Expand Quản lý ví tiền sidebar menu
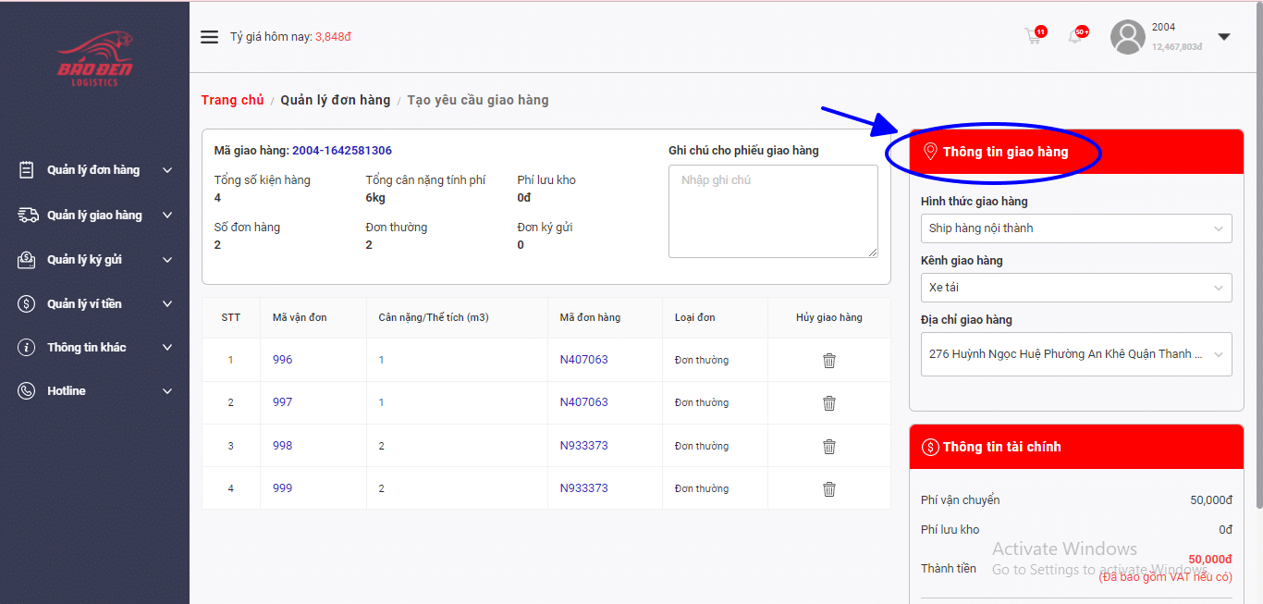 [94, 304]
